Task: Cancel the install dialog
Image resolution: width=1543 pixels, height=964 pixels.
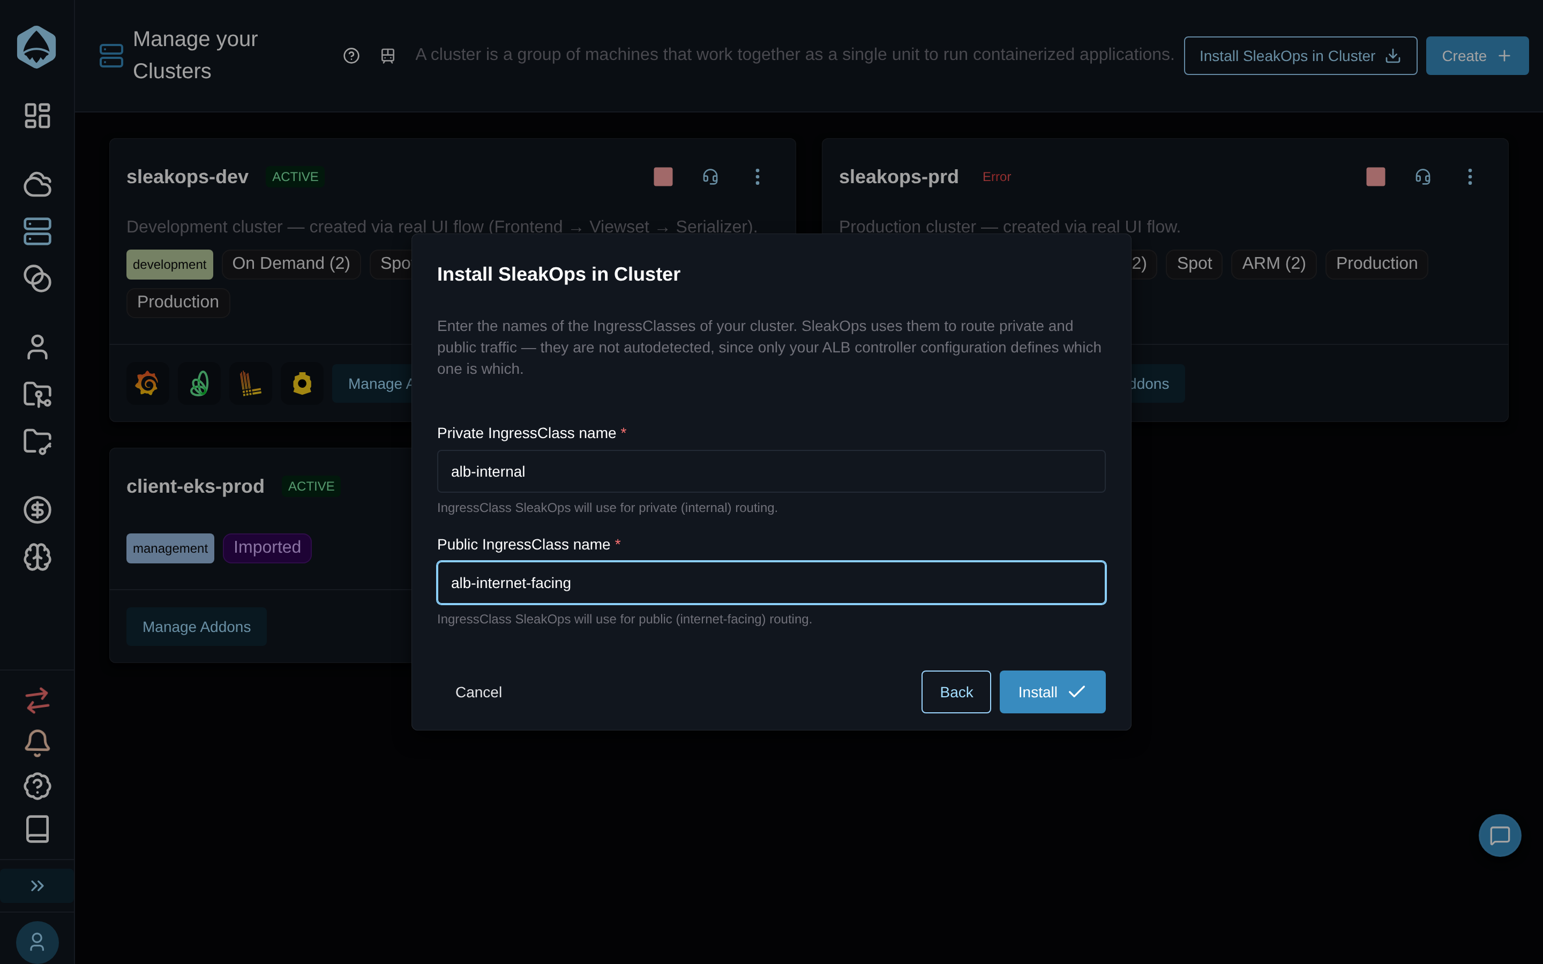Action: (x=478, y=692)
